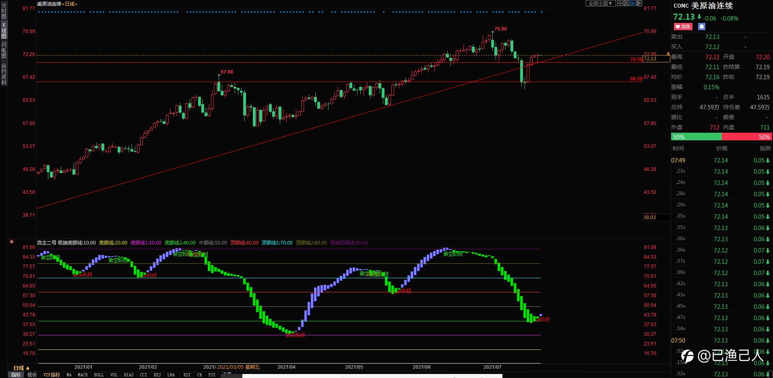Select the BOLL indicator
The width and height of the screenshot is (773, 378).
pyautogui.click(x=99, y=375)
